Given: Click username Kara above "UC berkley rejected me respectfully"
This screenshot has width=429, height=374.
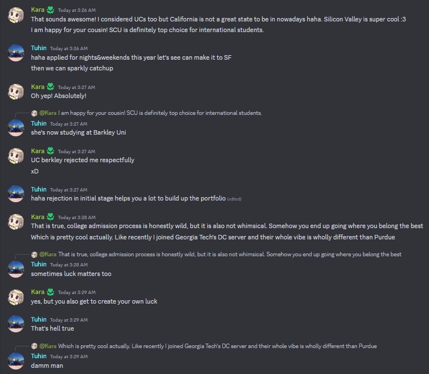Looking at the screenshot, I should (38, 151).
